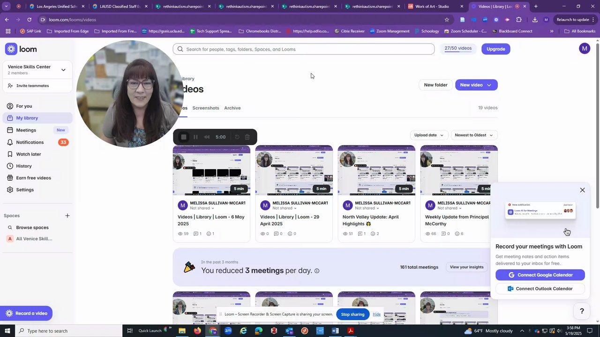Open Firefox from the taskbar

[x=197, y=331]
